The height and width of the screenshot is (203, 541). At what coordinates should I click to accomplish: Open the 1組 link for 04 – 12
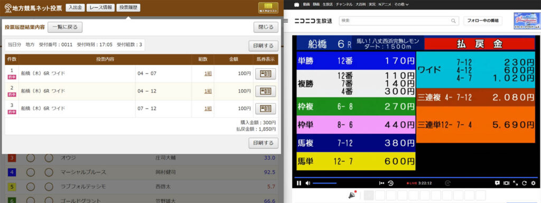click(208, 91)
